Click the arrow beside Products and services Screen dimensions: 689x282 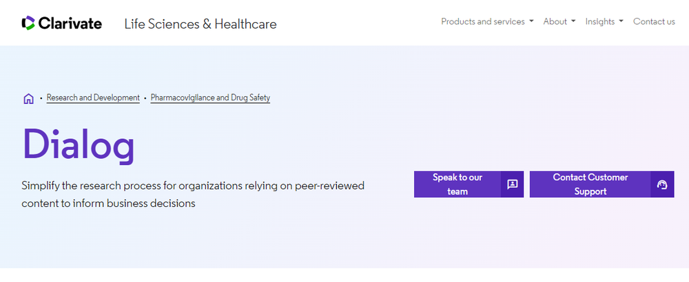pos(531,22)
